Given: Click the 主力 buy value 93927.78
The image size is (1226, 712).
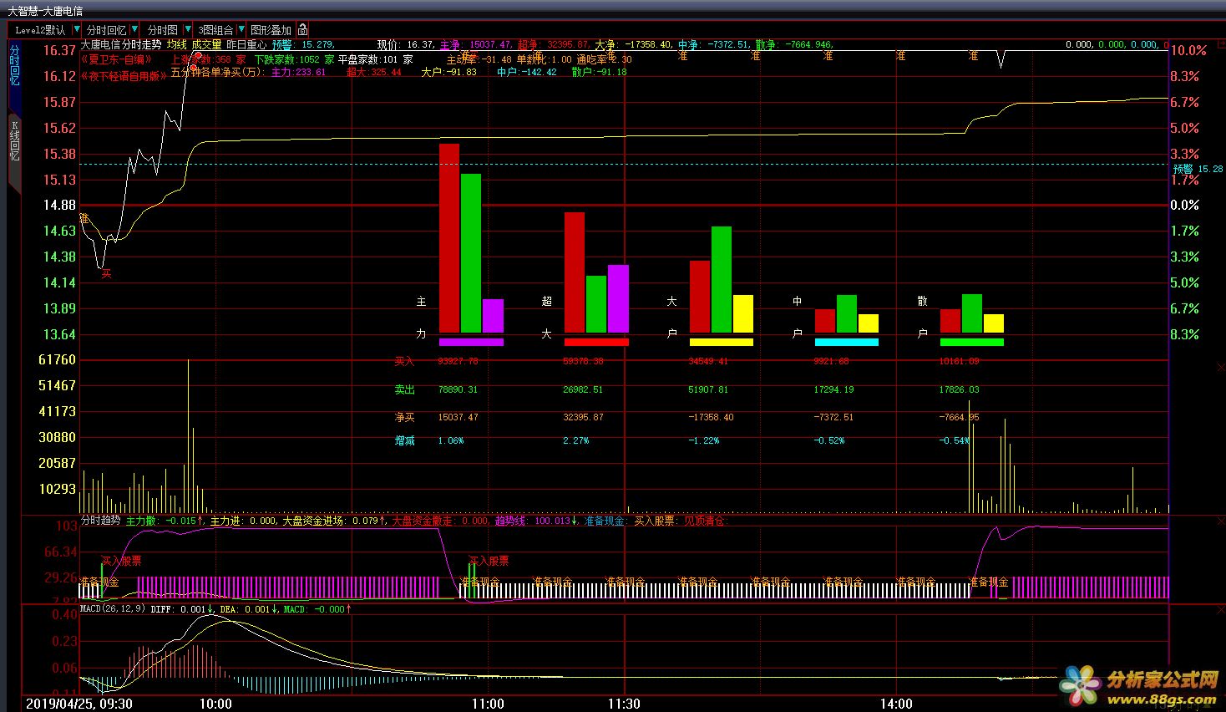Looking at the screenshot, I should click(458, 362).
